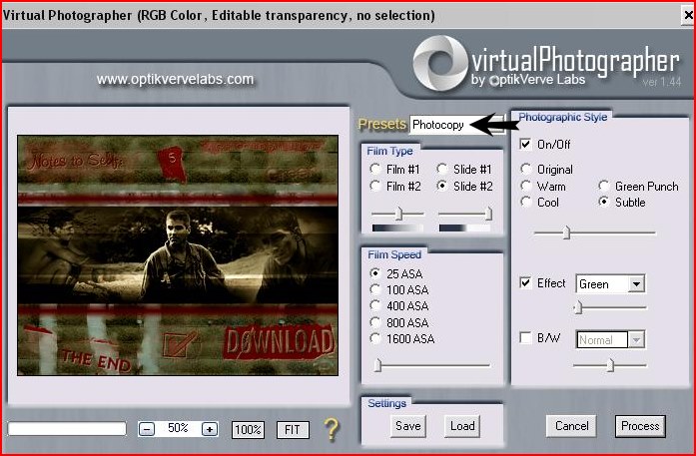Choose the 400 ASA film speed
The image size is (696, 456).
point(375,305)
